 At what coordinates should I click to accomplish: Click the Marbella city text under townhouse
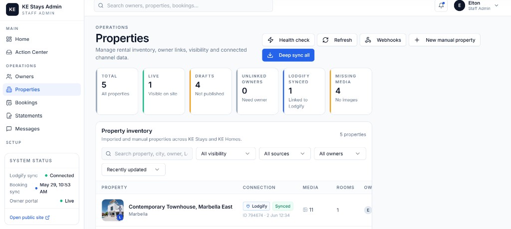138,214
